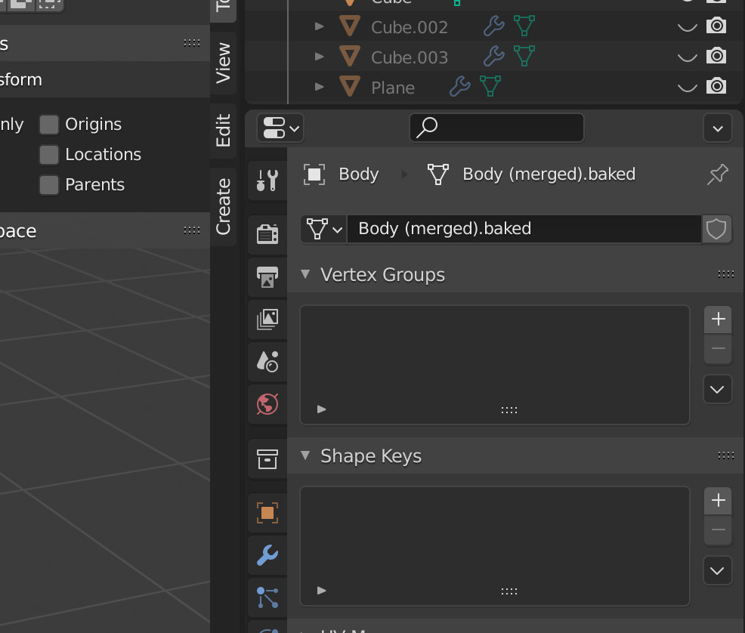Open the Scene properties tab
This screenshot has width=745, height=633.
click(267, 361)
